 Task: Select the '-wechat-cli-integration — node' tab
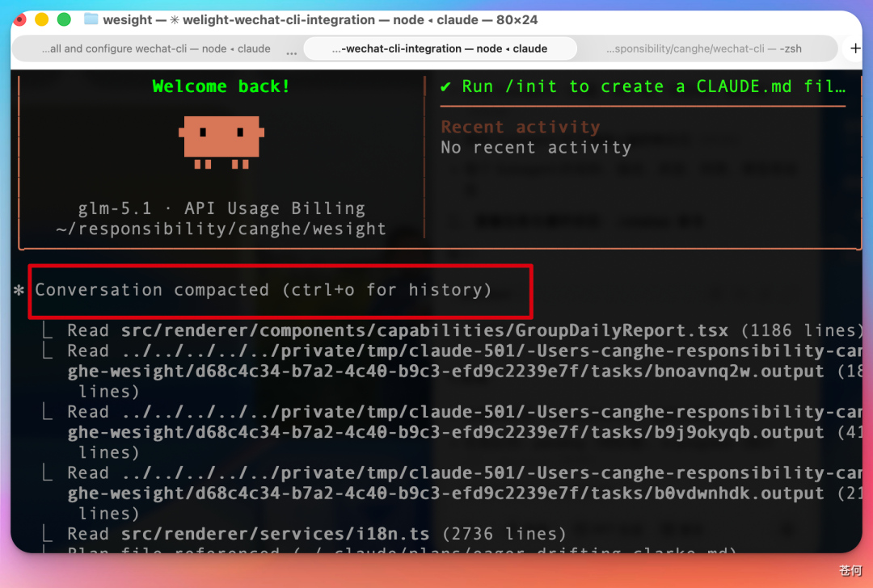[x=440, y=49]
